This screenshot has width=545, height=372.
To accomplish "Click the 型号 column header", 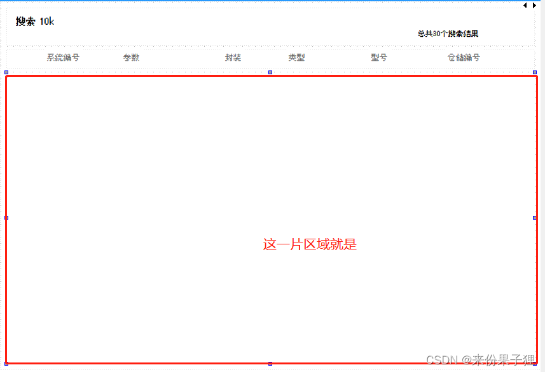I will coord(378,57).
